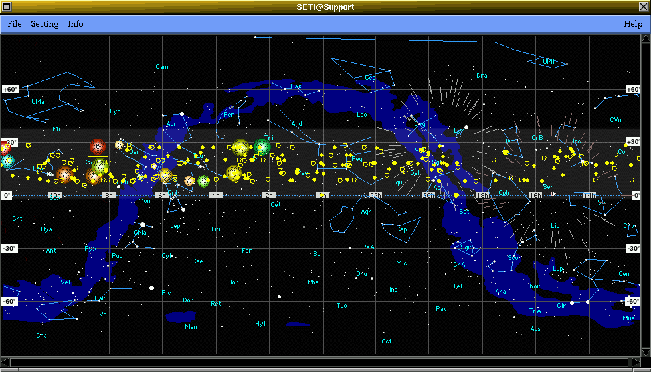
Task: Select the small green burst near the 4h label
Action: tap(203, 181)
